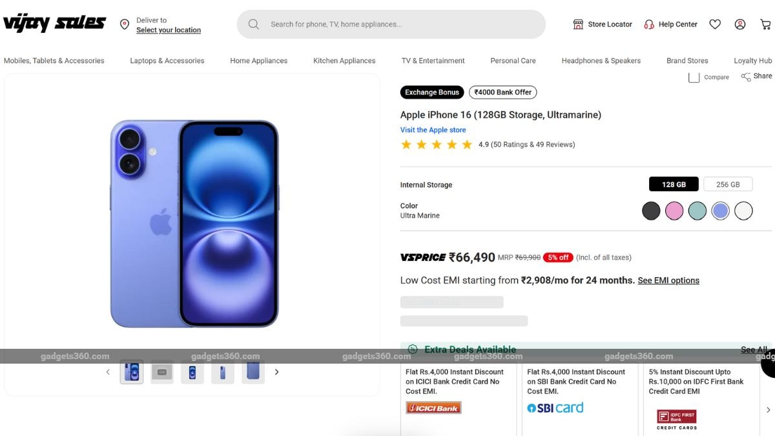This screenshot has width=775, height=436.
Task: Click the location pin icon
Action: point(125,24)
